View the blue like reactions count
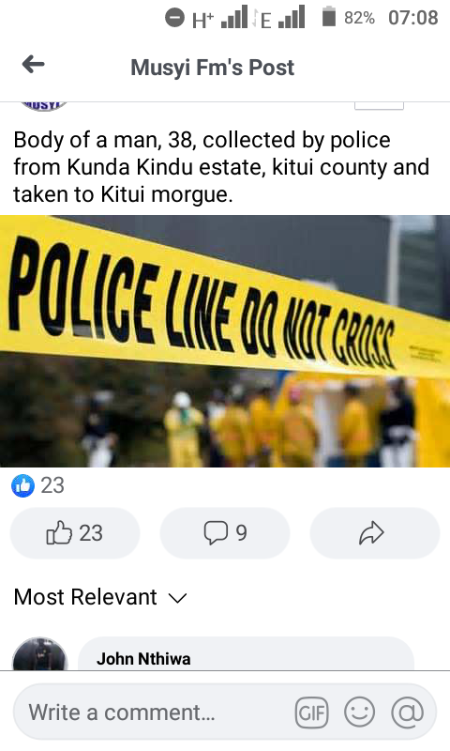The width and height of the screenshot is (450, 751). coord(37,485)
